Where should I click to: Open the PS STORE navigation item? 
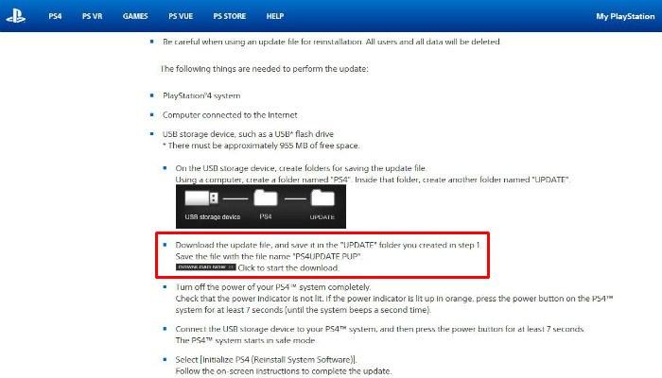[x=230, y=16]
